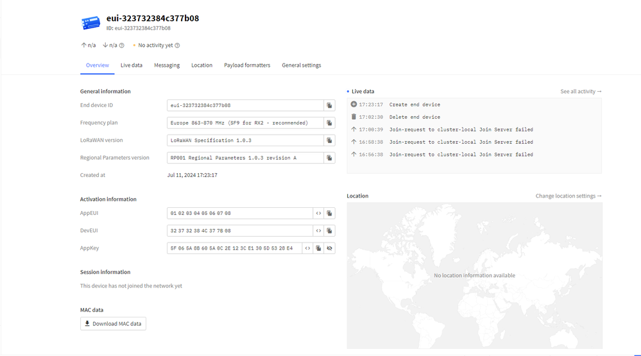Viewport: 641px width, 356px height.
Task: Toggle DevEUI byte format display
Action: tap(318, 230)
